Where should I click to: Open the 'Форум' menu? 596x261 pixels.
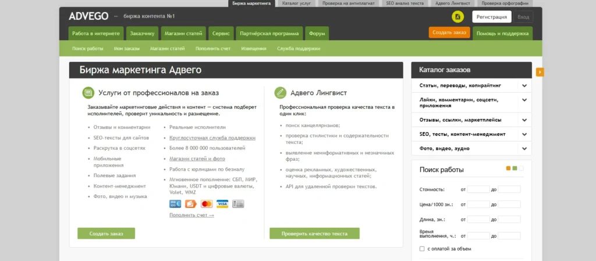pos(317,33)
